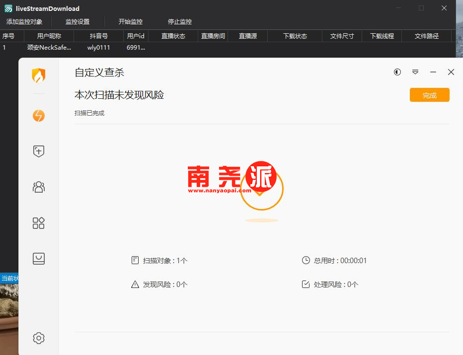This screenshot has height=355, width=463.
Task: Click 本次扫描未发现风险 heading
Action: 119,95
